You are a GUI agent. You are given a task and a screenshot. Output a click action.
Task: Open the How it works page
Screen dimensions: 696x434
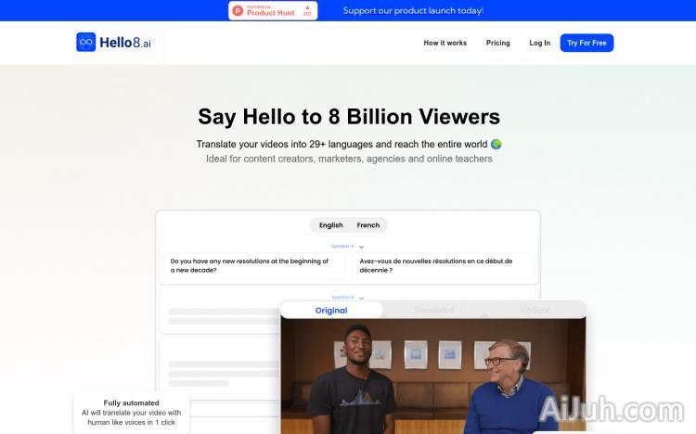[445, 43]
